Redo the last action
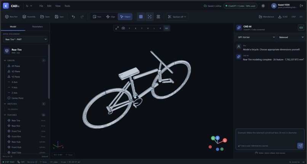Viewport: 307px width, 164px height. [x=82, y=17]
